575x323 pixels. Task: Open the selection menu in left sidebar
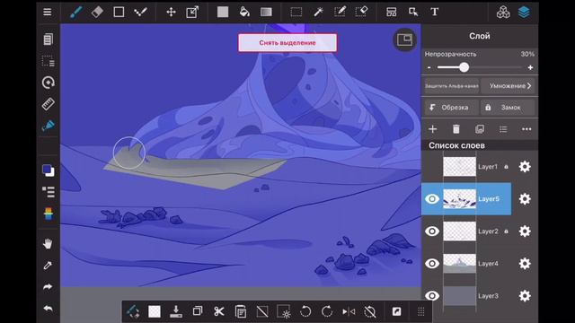[x=48, y=61]
